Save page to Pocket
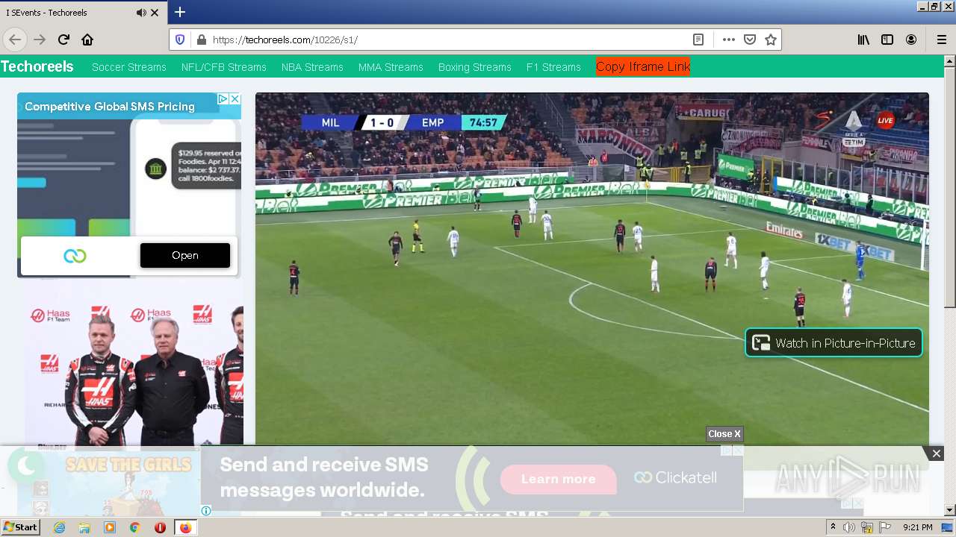This screenshot has height=537, width=956. click(x=750, y=40)
